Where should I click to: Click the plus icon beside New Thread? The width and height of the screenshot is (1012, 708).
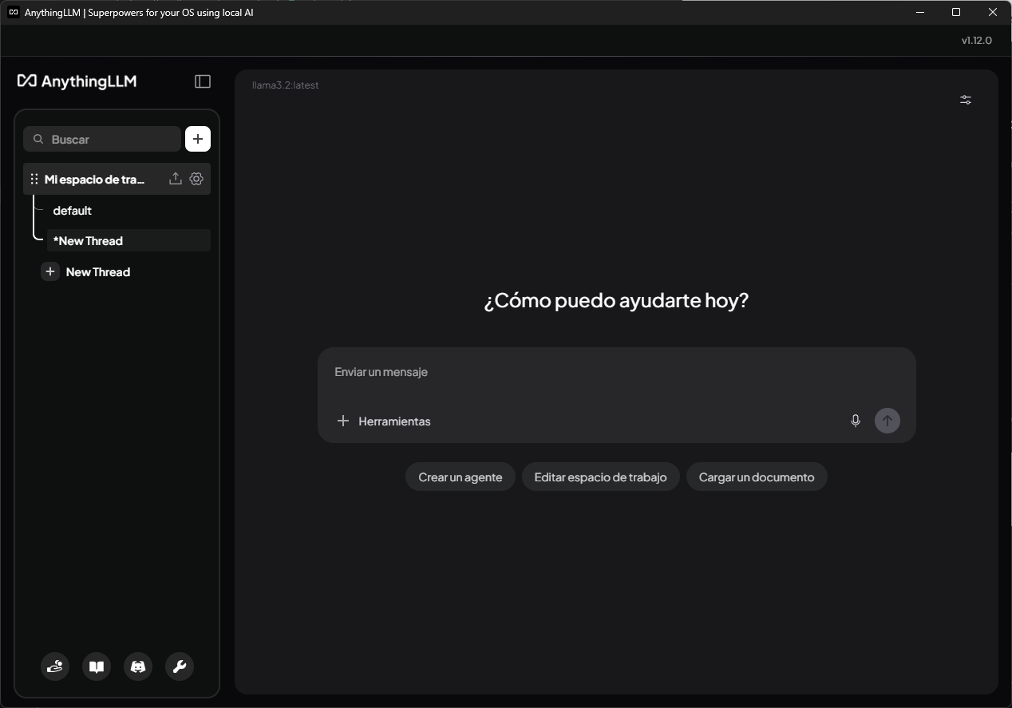[50, 271]
